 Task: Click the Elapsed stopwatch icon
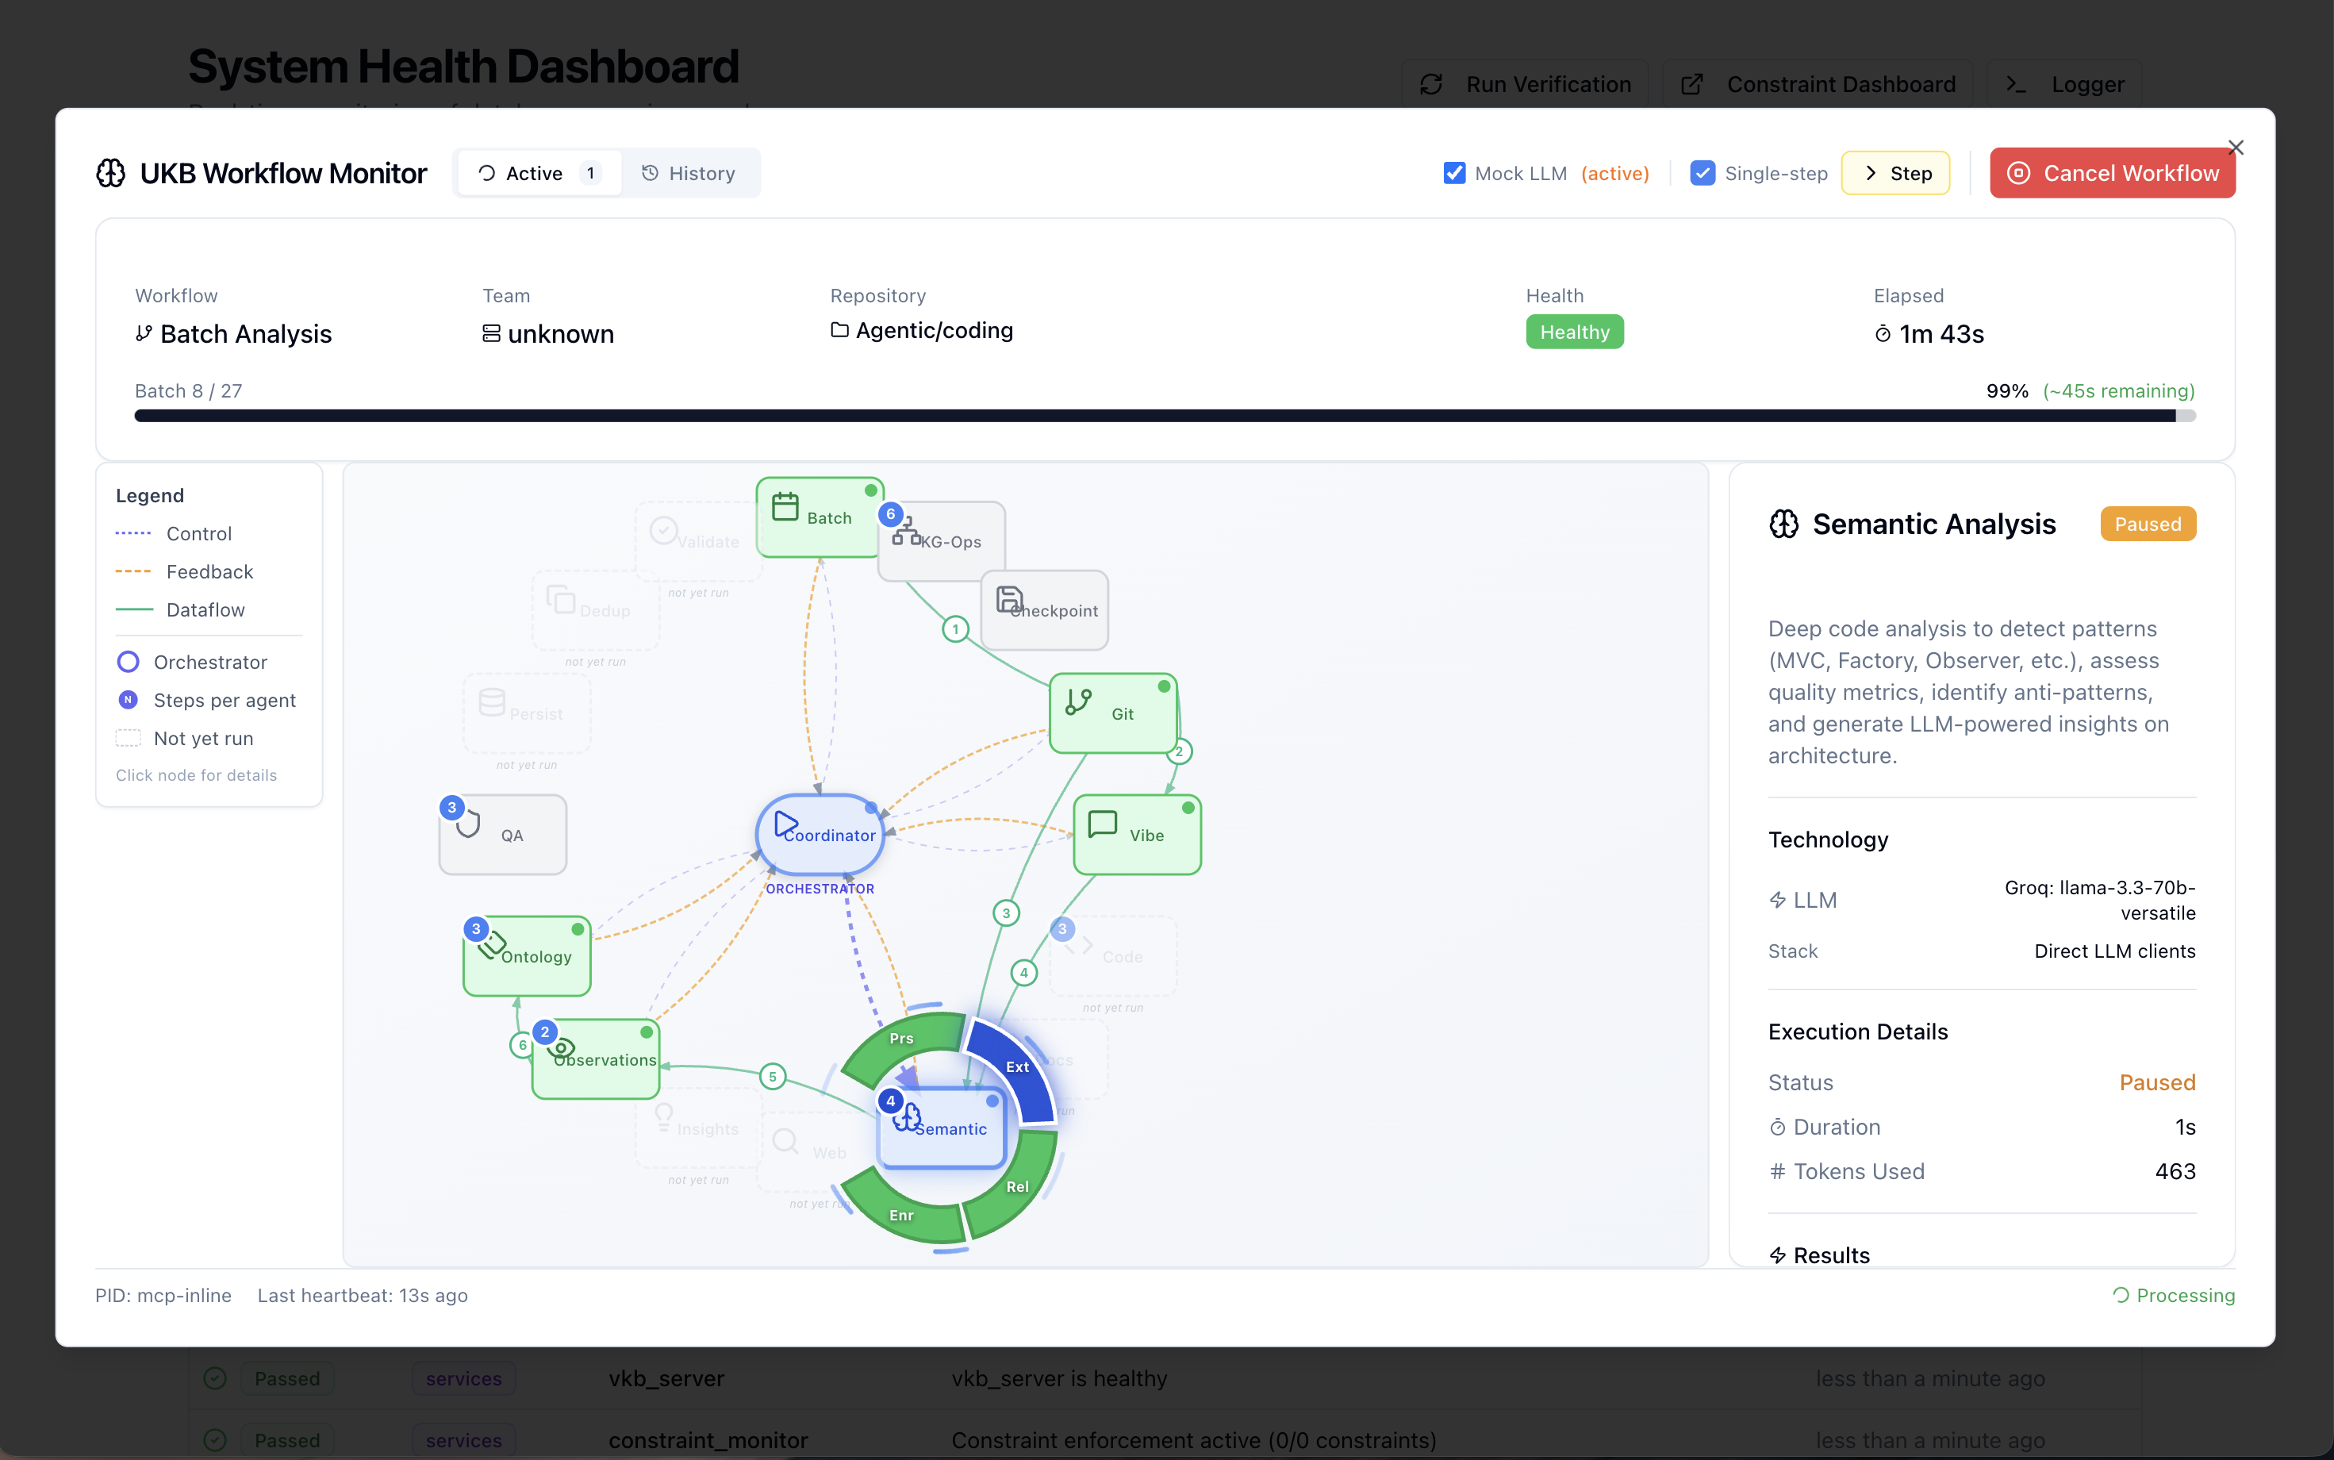pyautogui.click(x=1883, y=334)
